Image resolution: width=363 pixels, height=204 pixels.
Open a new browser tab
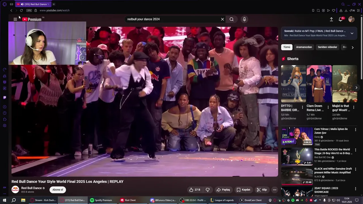[54, 4]
